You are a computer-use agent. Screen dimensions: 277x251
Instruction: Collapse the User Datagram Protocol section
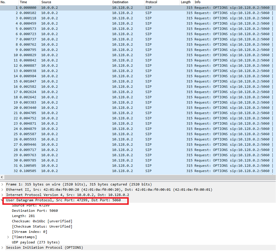(2, 200)
